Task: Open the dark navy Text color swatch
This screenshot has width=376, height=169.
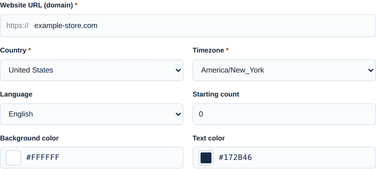Action: coord(206,158)
